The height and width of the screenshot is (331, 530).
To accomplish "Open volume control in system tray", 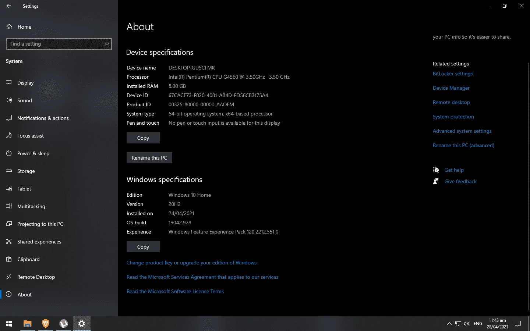I will click(467, 324).
